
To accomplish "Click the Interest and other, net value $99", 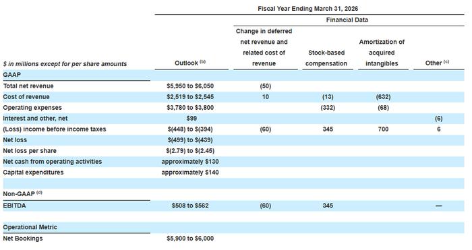I will (x=191, y=119).
